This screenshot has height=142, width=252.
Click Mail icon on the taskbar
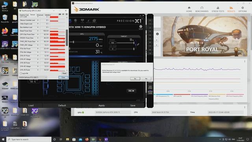click(80, 139)
